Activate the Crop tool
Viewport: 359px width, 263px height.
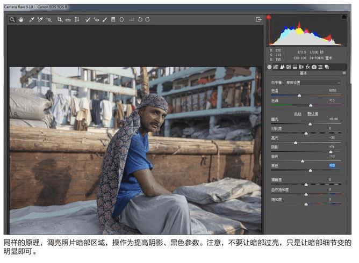[x=60, y=19]
